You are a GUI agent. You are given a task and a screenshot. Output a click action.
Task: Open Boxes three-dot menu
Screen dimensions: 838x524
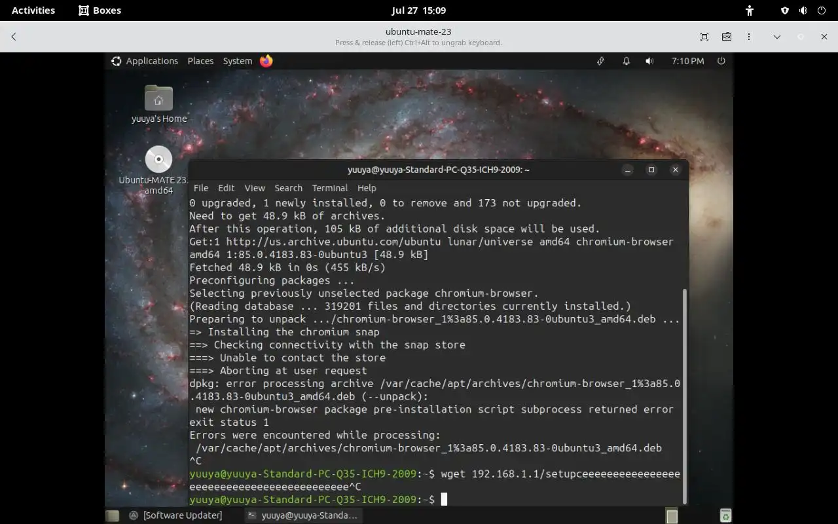[749, 37]
